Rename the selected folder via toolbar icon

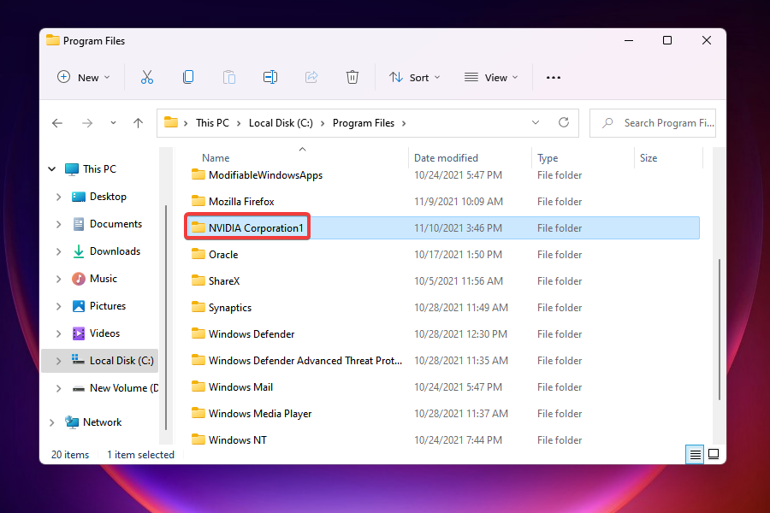pos(270,77)
